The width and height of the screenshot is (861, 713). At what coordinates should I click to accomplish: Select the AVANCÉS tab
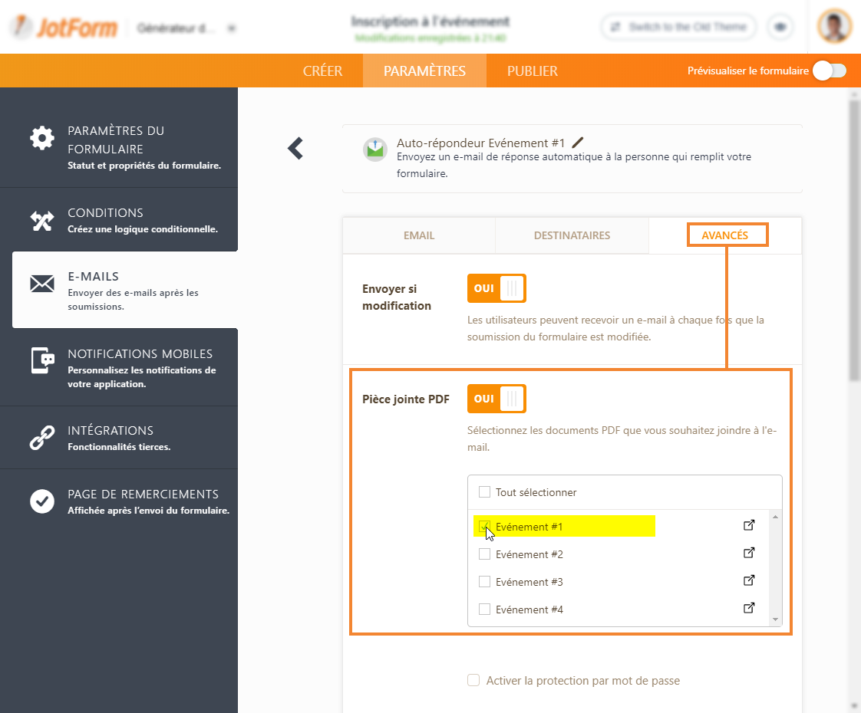click(x=725, y=235)
